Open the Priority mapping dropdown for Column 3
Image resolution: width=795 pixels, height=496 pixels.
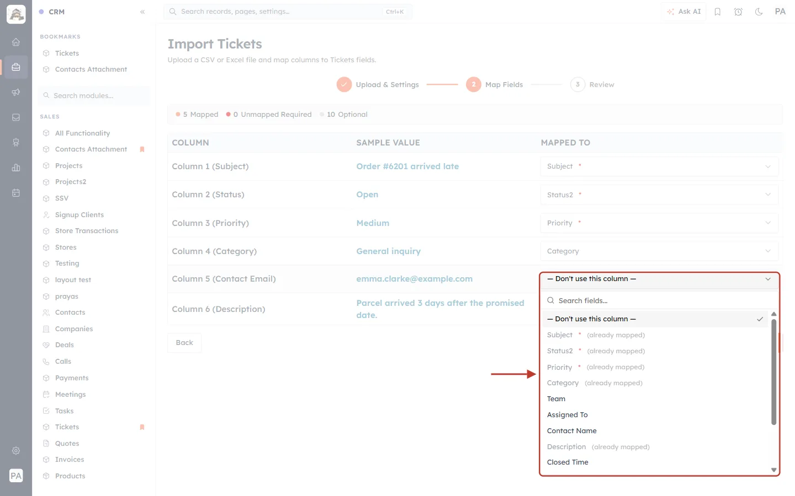pos(659,223)
